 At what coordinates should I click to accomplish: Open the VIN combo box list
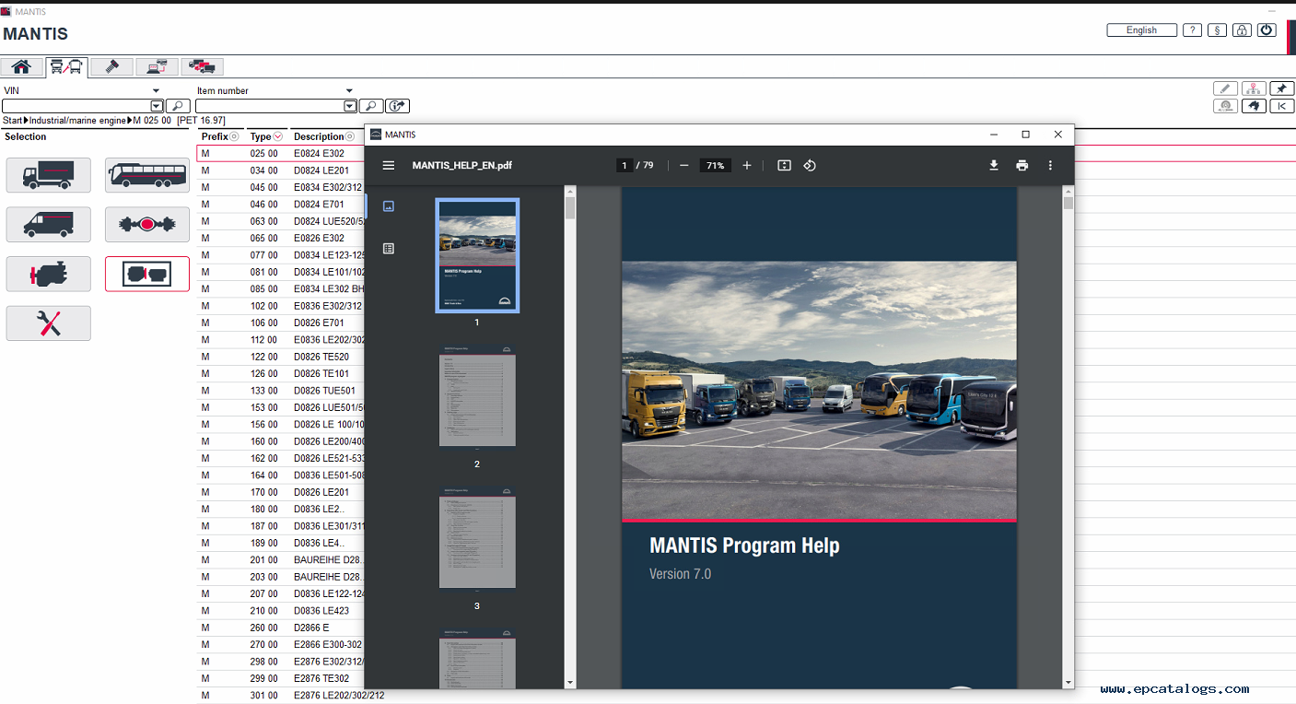pos(157,106)
